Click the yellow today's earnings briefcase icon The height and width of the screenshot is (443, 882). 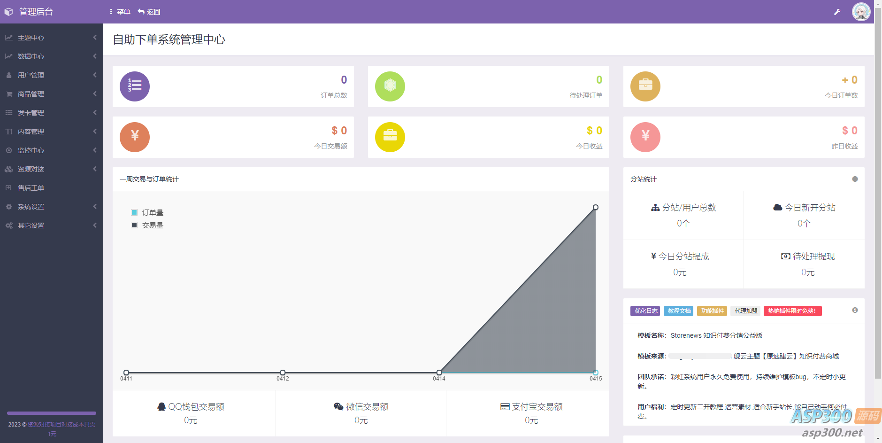[390, 137]
